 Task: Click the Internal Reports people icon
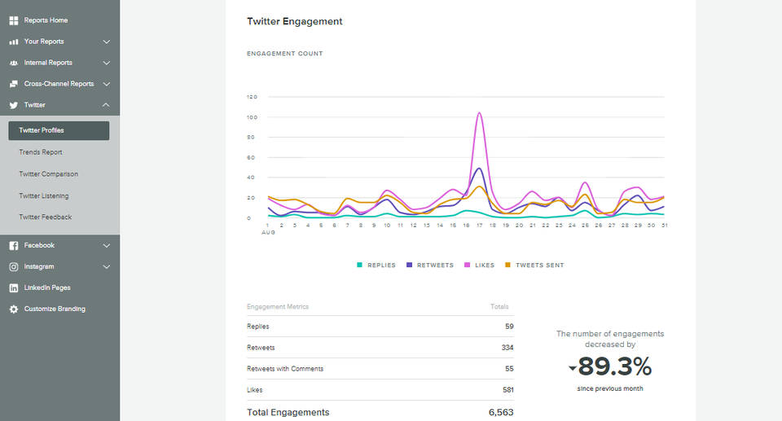[14, 63]
